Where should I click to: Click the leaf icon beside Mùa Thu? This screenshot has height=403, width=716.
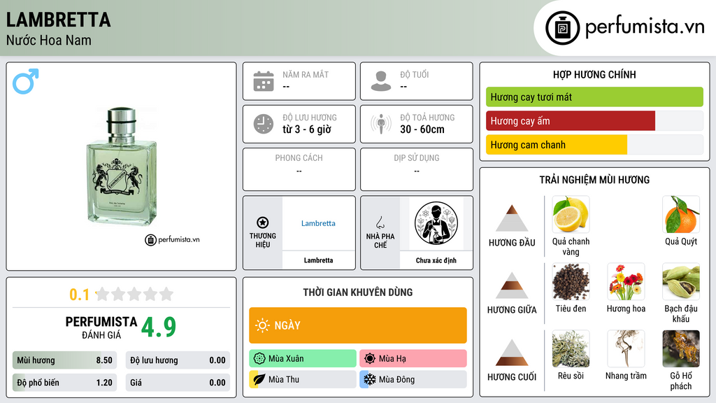pos(259,379)
